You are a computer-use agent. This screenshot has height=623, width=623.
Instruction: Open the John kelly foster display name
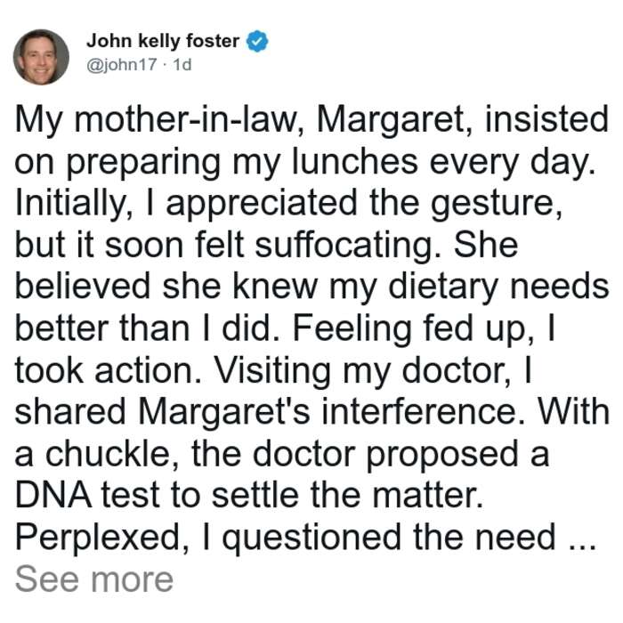pyautogui.click(x=163, y=41)
